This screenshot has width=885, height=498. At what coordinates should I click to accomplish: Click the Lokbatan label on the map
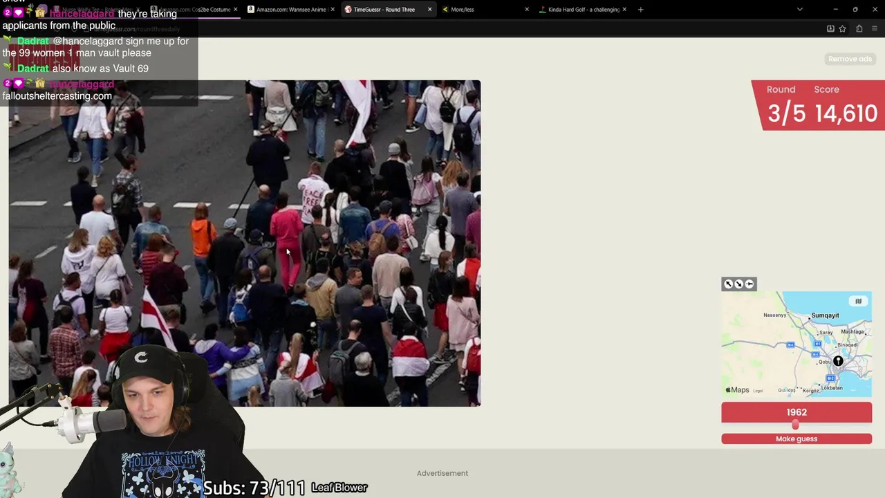click(832, 388)
